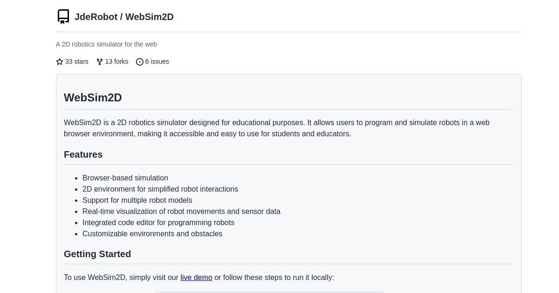Image resolution: width=559 pixels, height=293 pixels.
Task: Open the live demo link
Action: (196, 277)
